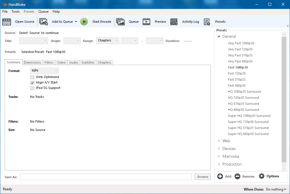The height and width of the screenshot is (194, 290).
Task: Click the Browse button
Action: [x=203, y=177]
